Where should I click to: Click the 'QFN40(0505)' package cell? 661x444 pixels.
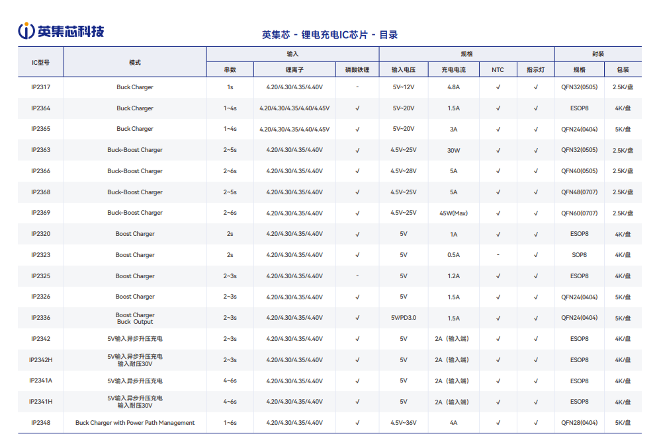pos(579,171)
